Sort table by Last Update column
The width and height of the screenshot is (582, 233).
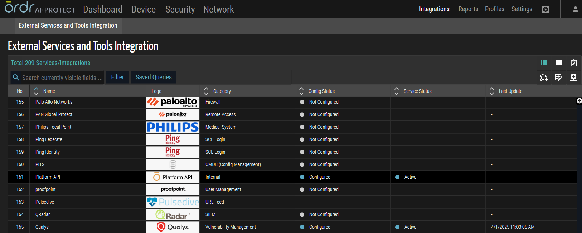[x=492, y=91]
